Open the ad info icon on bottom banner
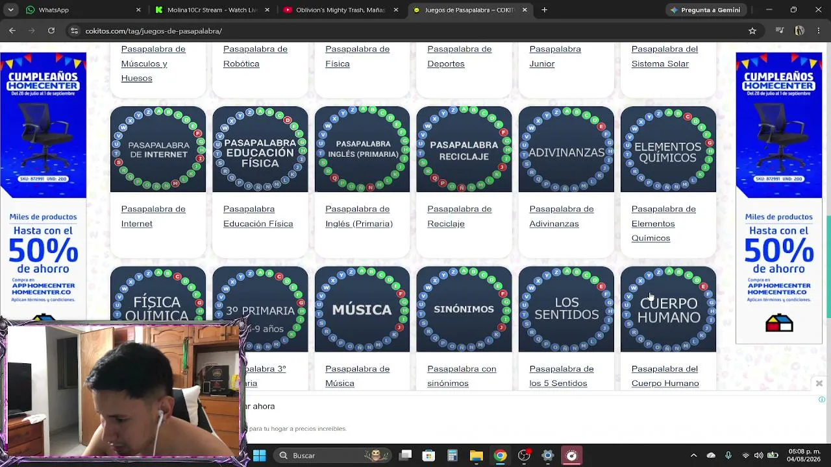Image resolution: width=831 pixels, height=467 pixels. click(822, 400)
